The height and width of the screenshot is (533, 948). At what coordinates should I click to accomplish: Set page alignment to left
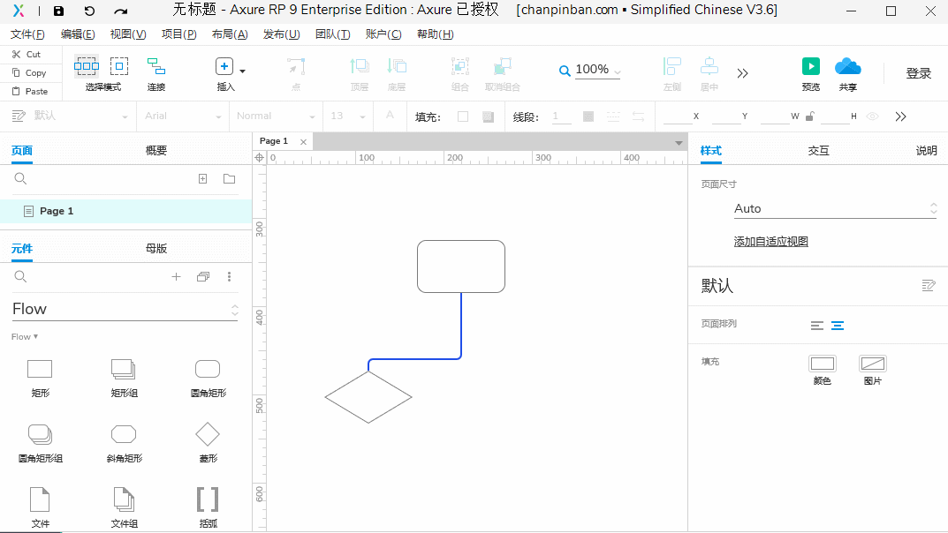[x=817, y=326]
